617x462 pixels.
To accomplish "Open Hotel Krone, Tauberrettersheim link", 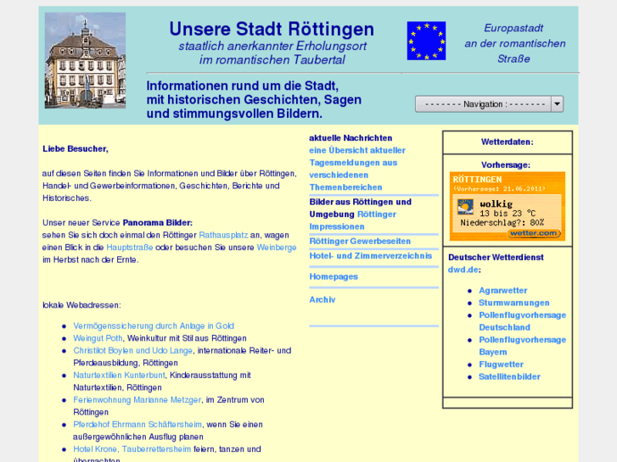I will pyautogui.click(x=132, y=449).
